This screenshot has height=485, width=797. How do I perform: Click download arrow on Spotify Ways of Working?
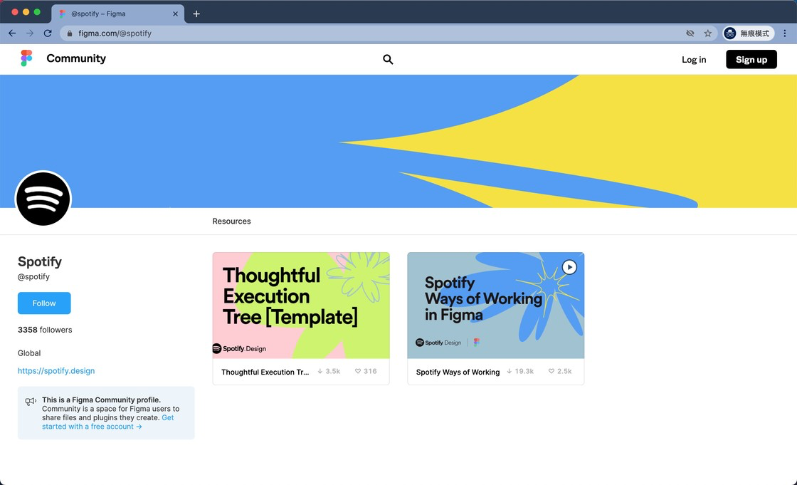510,372
